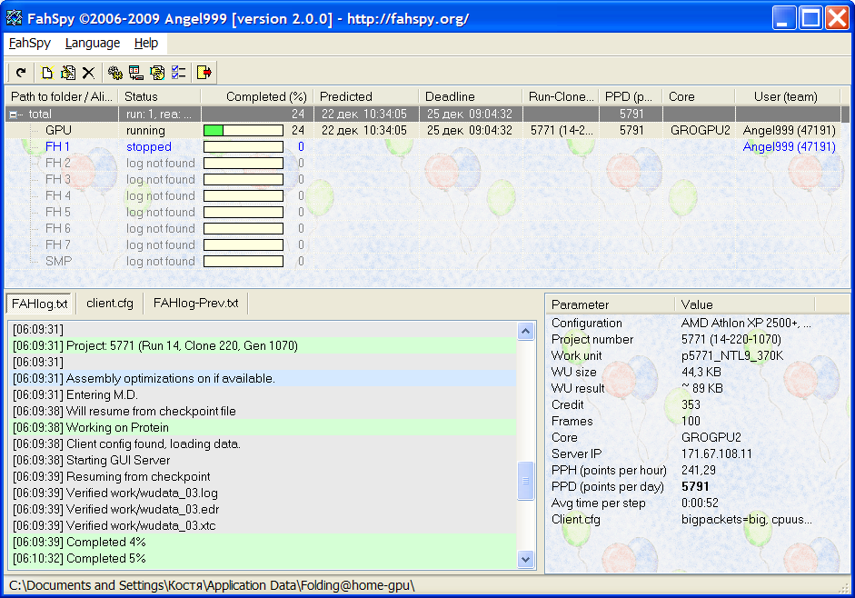Click the refresh arrow toolbar icon
The width and height of the screenshot is (855, 598).
tap(21, 73)
